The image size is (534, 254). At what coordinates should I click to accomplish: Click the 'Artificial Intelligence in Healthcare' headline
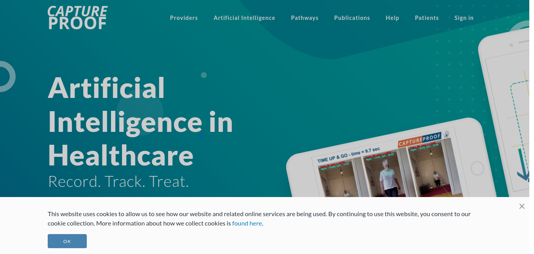(x=140, y=121)
